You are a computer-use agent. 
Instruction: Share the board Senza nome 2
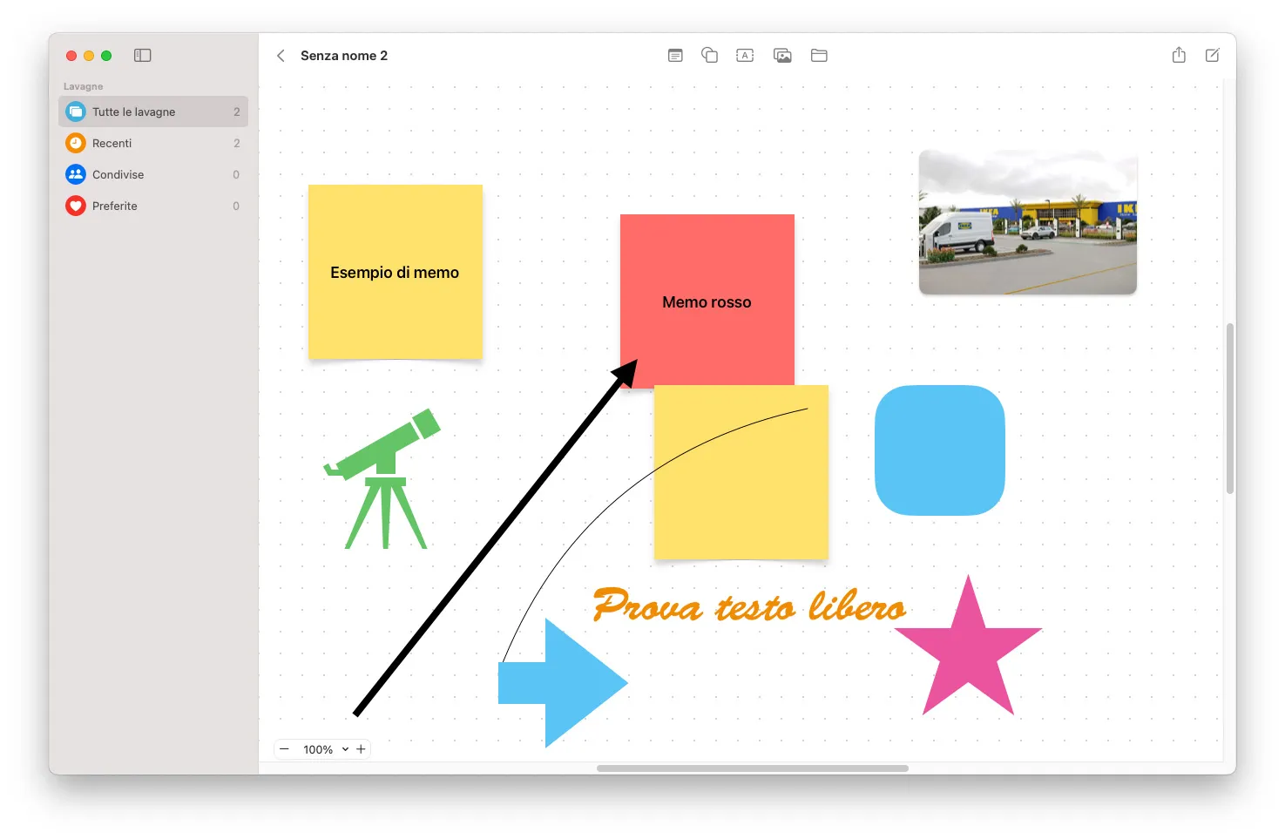click(x=1178, y=55)
